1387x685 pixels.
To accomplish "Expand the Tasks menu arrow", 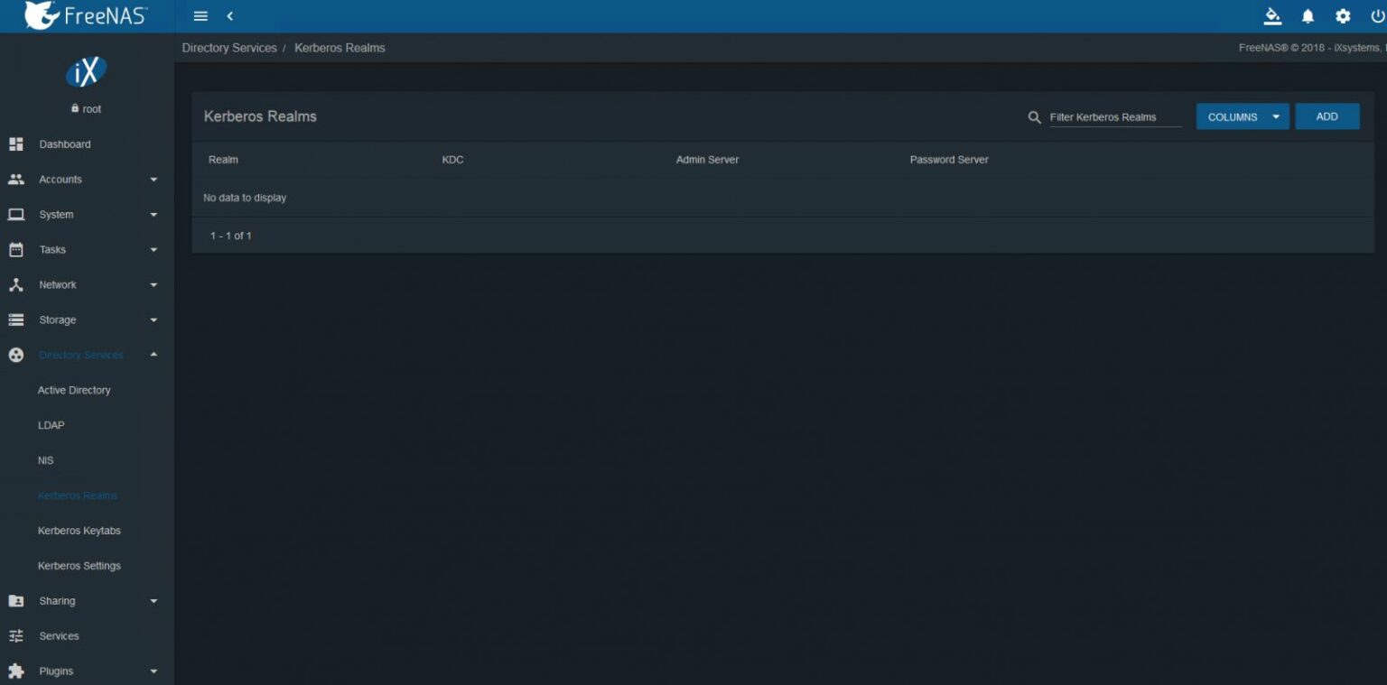I will tap(154, 250).
